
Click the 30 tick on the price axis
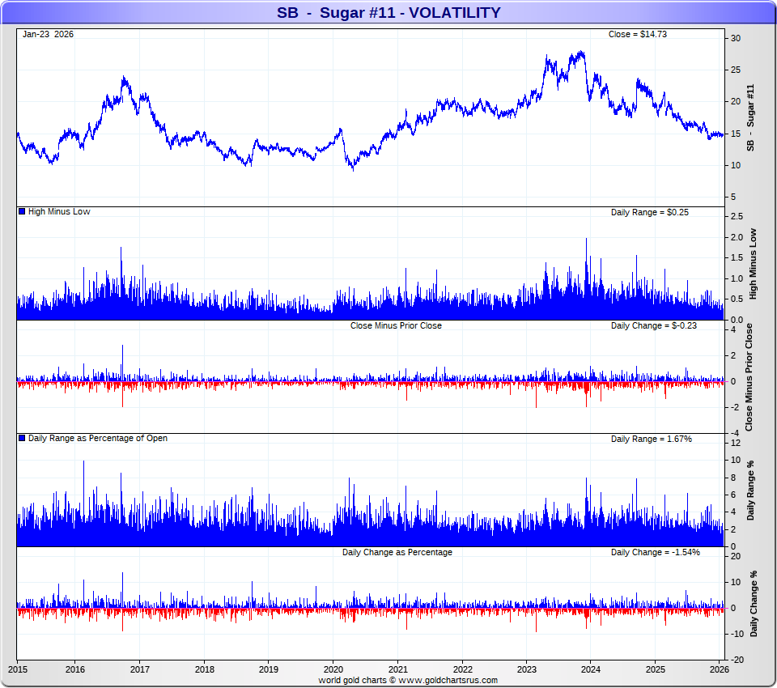click(736, 38)
